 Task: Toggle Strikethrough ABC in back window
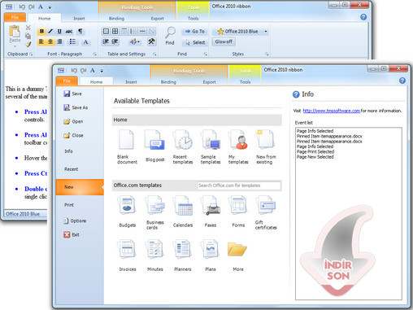(x=69, y=31)
